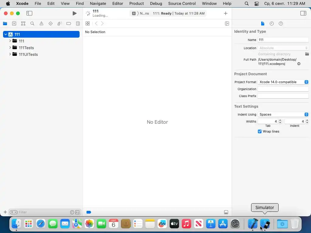Toggle the debug area at editor bottom
The image size is (311, 233).
[226, 212]
